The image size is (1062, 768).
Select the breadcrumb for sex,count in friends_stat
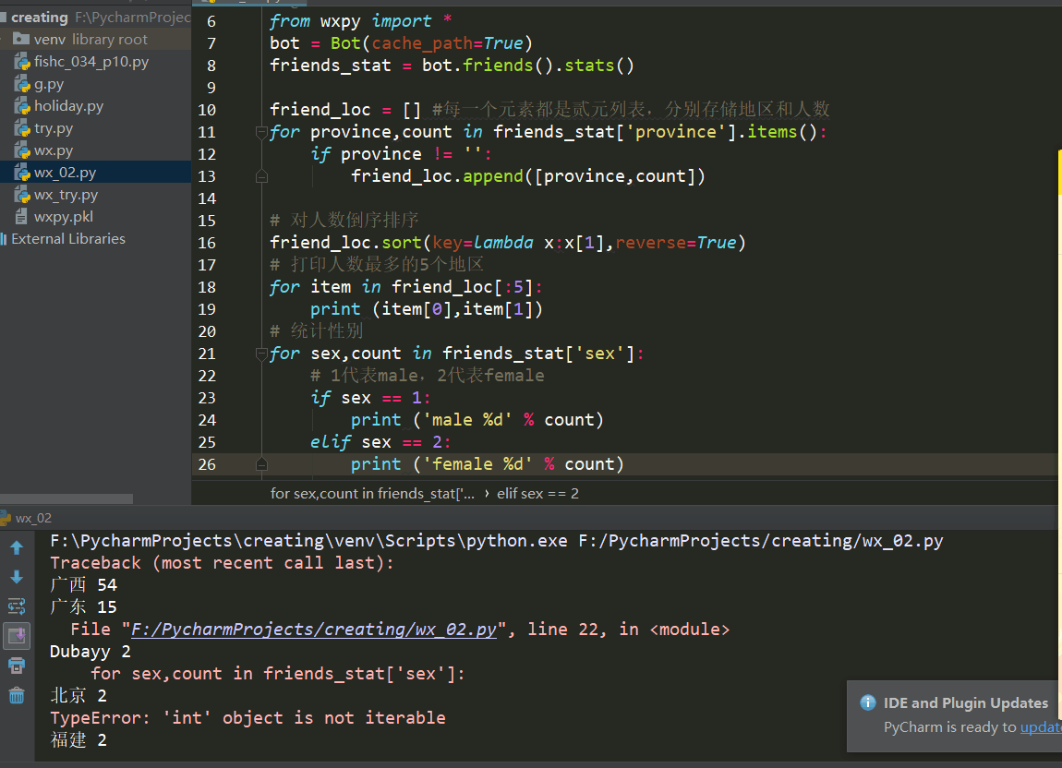[x=372, y=494]
